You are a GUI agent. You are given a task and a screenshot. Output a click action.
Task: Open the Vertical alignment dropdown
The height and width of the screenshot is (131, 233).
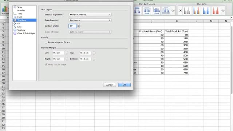pos(90,15)
